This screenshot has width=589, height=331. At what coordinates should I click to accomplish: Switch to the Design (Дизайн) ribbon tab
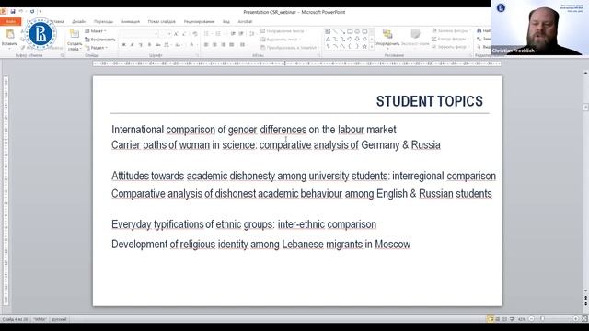click(78, 22)
